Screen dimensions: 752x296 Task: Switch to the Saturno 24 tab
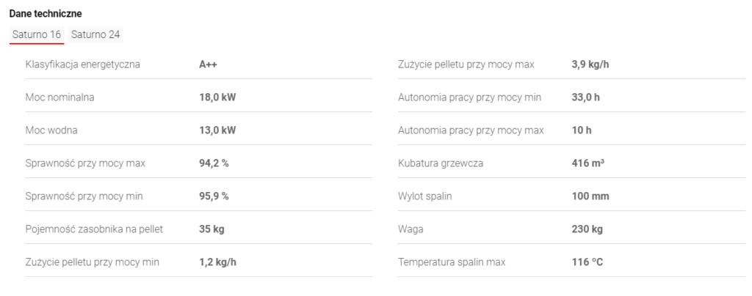tap(95, 34)
